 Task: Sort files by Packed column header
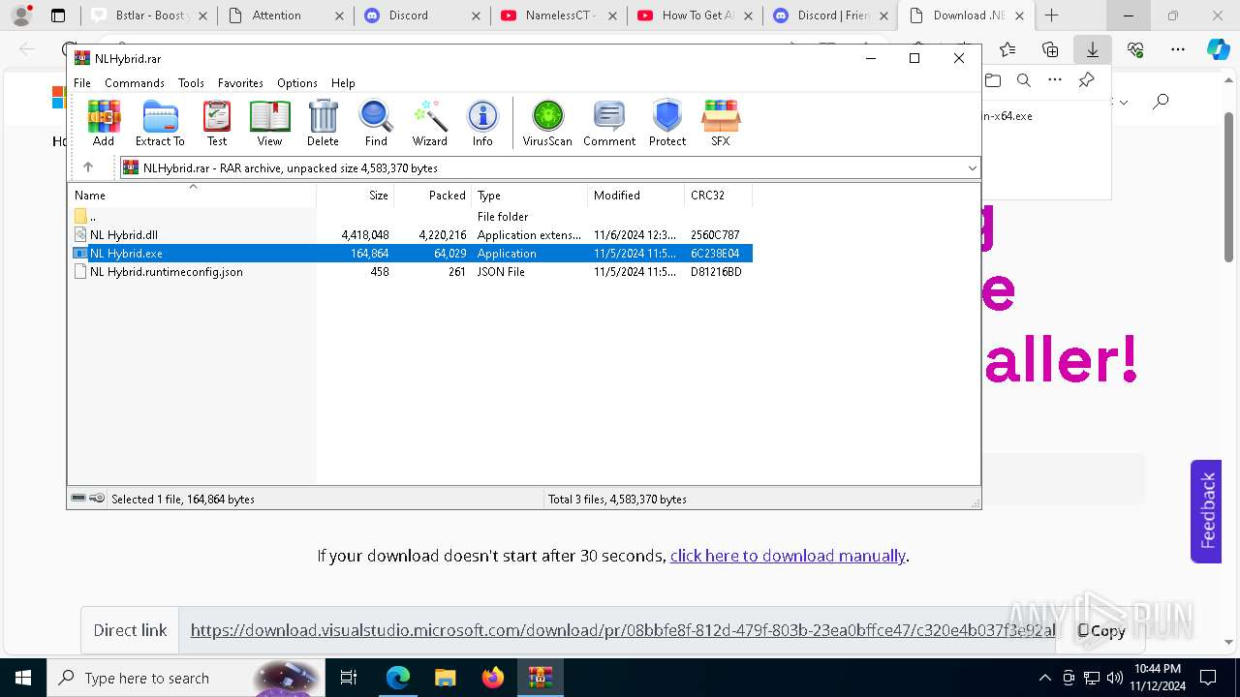point(432,196)
